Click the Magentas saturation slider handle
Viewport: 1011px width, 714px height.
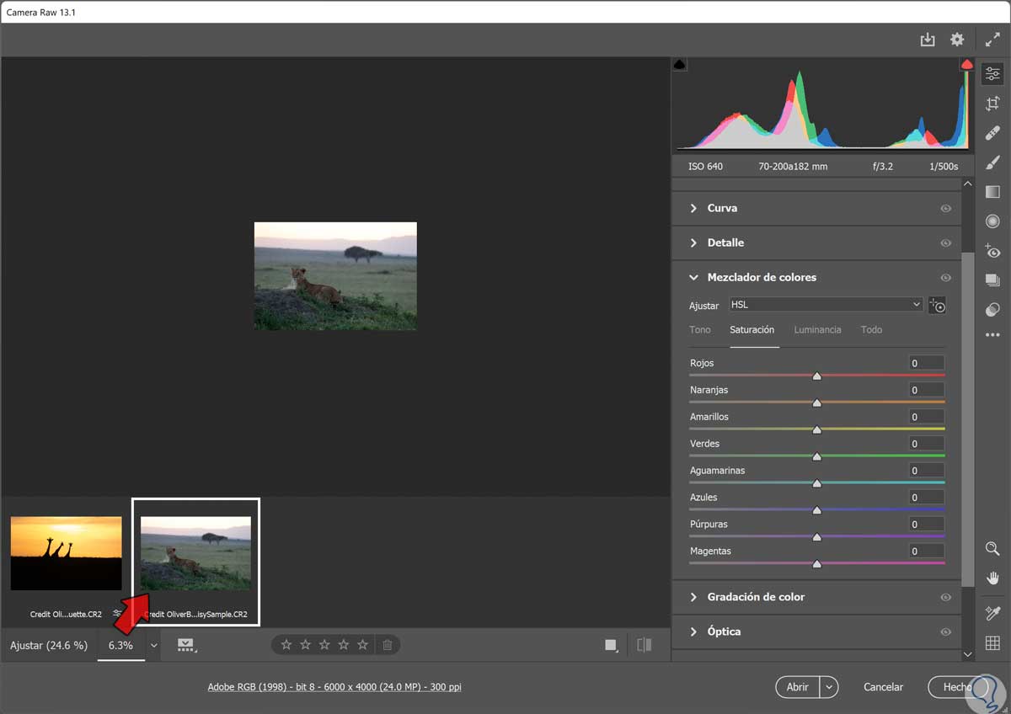(x=816, y=564)
